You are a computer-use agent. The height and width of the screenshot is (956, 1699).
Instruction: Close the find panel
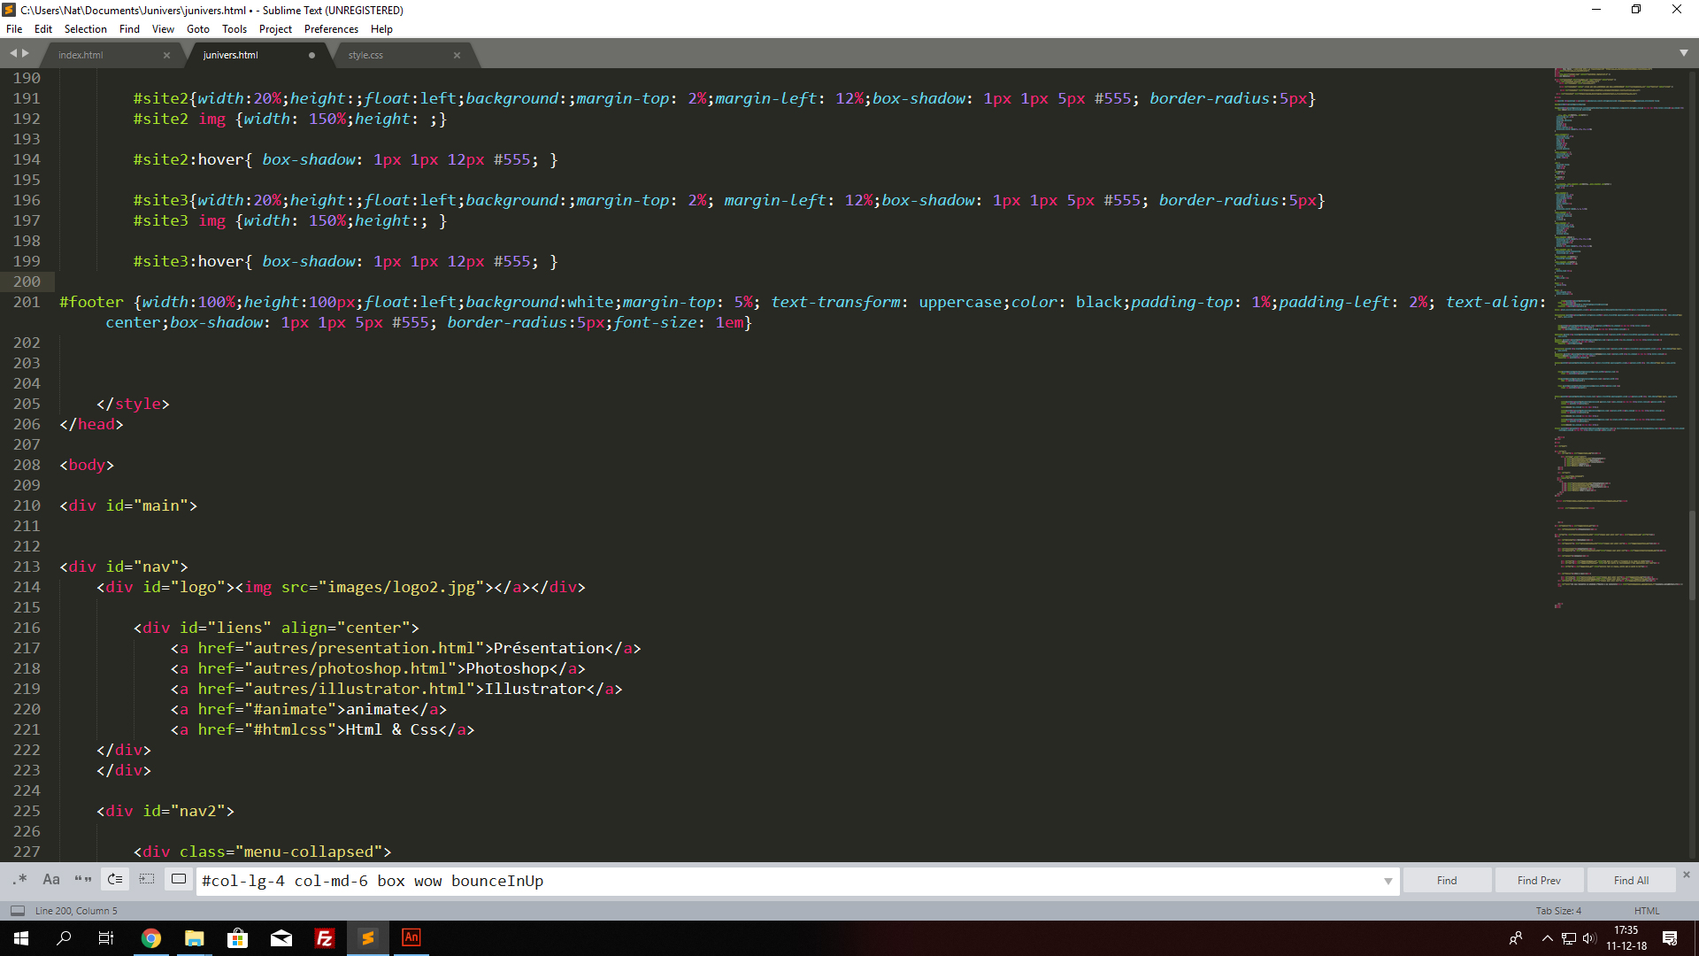pyautogui.click(x=1686, y=875)
